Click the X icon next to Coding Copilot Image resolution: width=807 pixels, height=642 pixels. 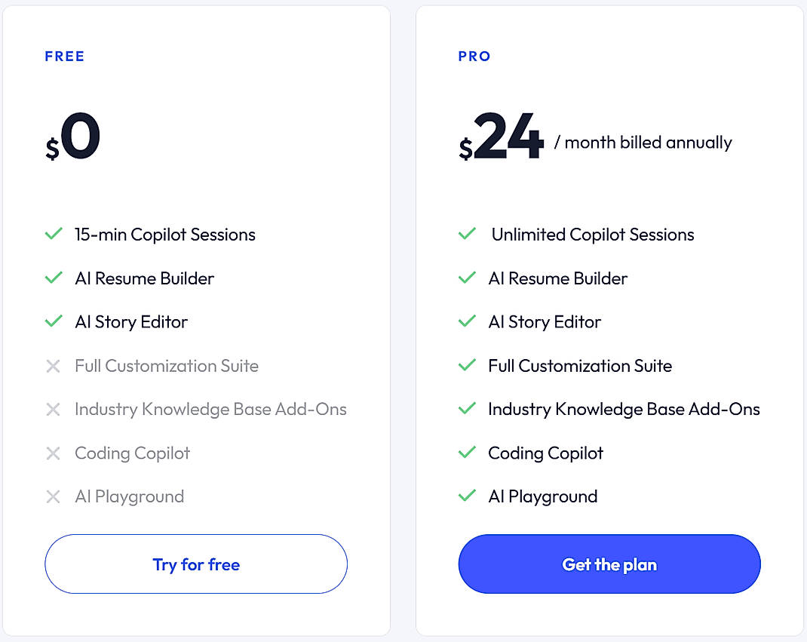53,453
